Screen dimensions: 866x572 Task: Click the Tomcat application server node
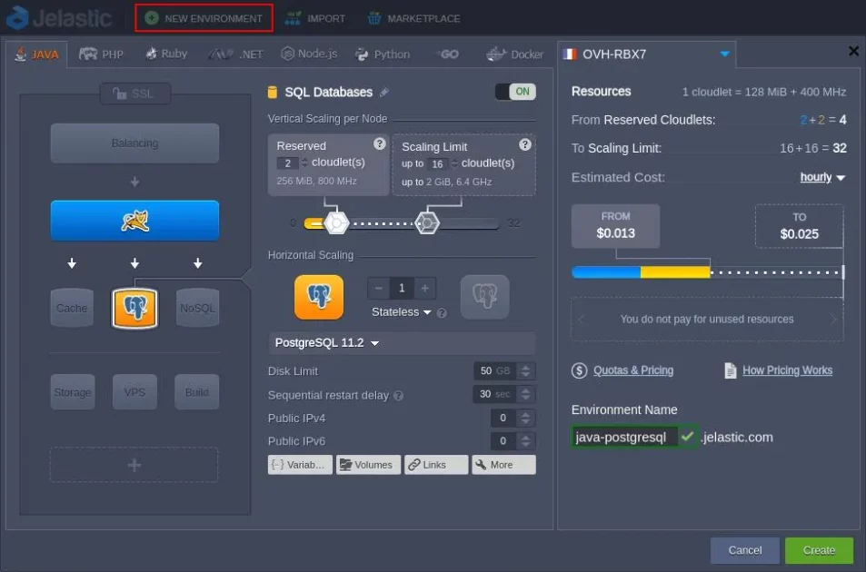134,221
